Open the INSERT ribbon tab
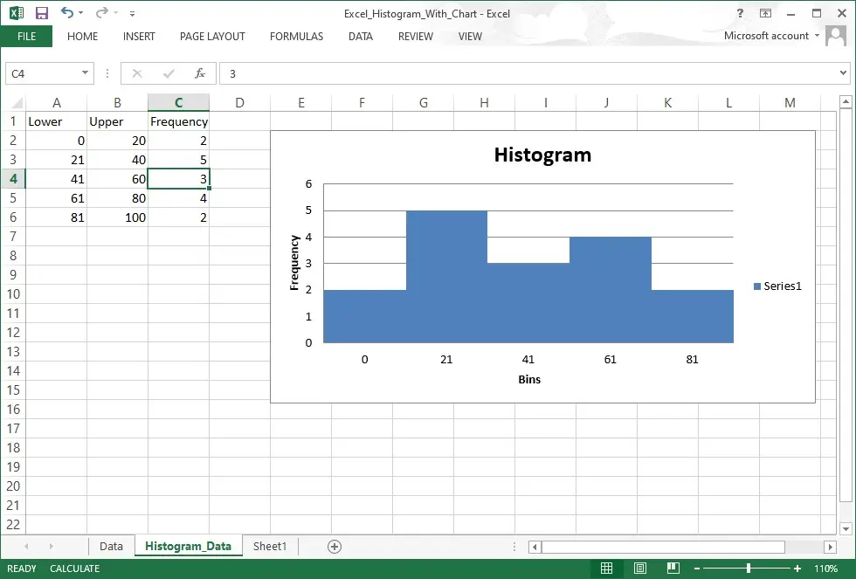856x579 pixels. click(139, 37)
